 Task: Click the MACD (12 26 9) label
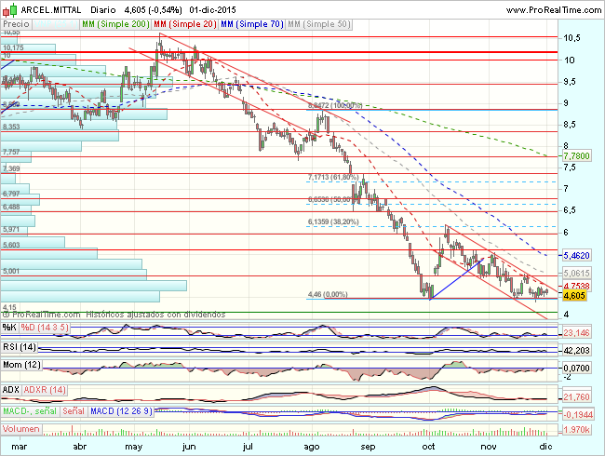[x=121, y=411]
